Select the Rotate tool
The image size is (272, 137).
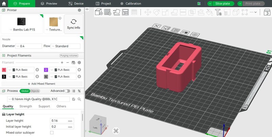coord(157,12)
